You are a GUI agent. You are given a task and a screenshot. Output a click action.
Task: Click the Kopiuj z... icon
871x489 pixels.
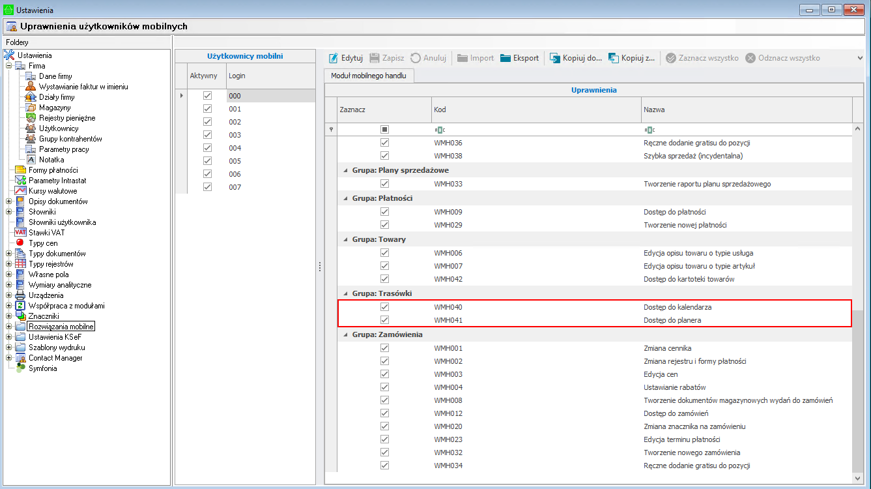[x=614, y=58]
